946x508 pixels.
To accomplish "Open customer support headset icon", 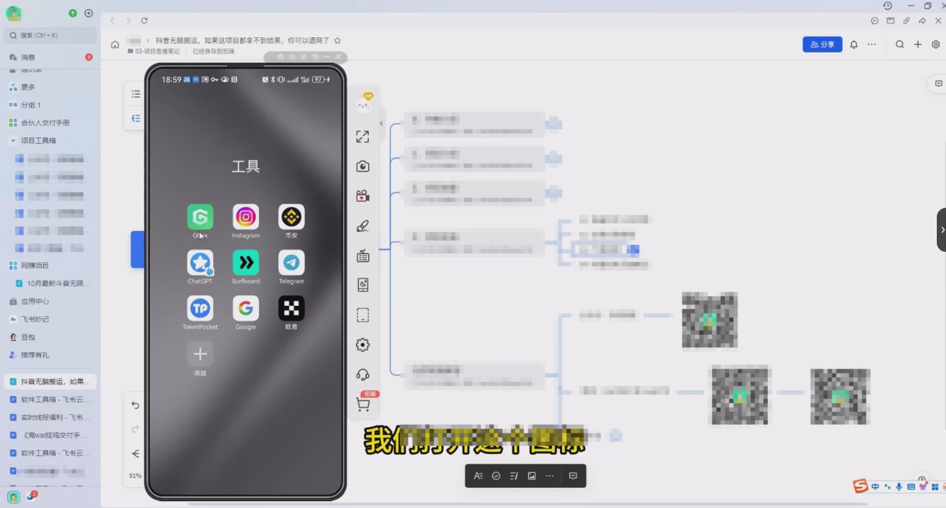I will 363,375.
